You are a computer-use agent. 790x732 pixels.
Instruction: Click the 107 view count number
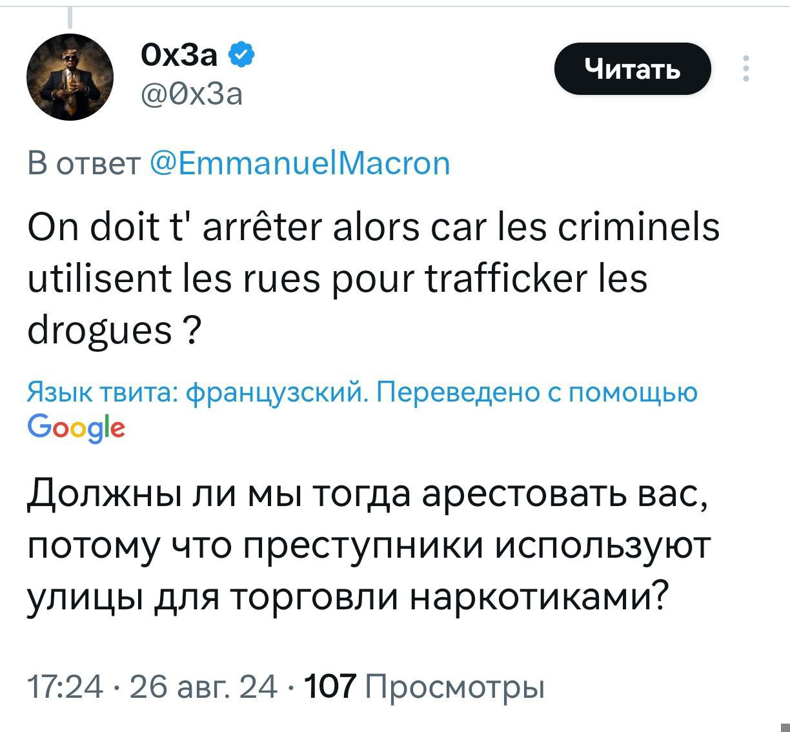pos(331,687)
